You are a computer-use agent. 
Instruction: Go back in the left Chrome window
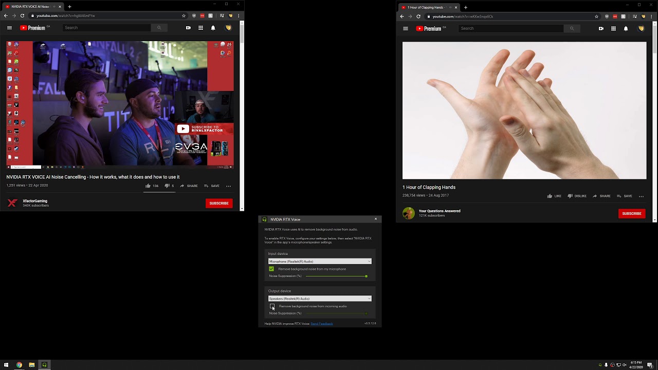[6, 16]
